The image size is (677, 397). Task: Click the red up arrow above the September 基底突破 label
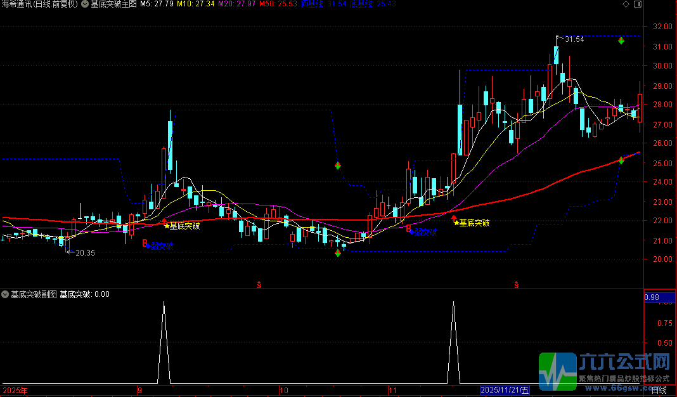click(x=164, y=221)
